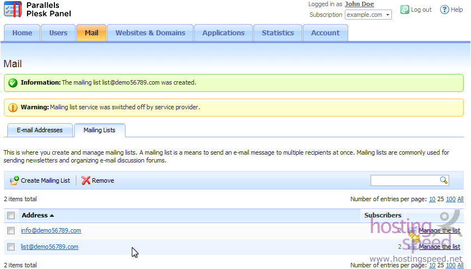The width and height of the screenshot is (471, 269).
Task: Open the Subscription example.com dropdown
Action: [368, 15]
